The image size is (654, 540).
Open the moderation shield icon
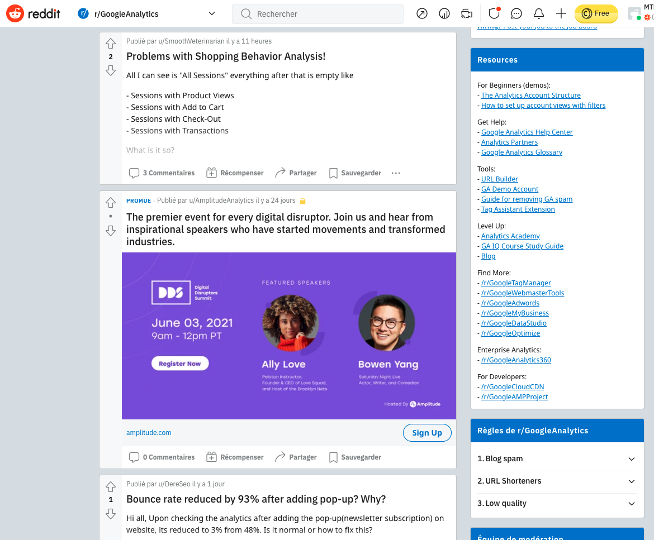pos(494,14)
